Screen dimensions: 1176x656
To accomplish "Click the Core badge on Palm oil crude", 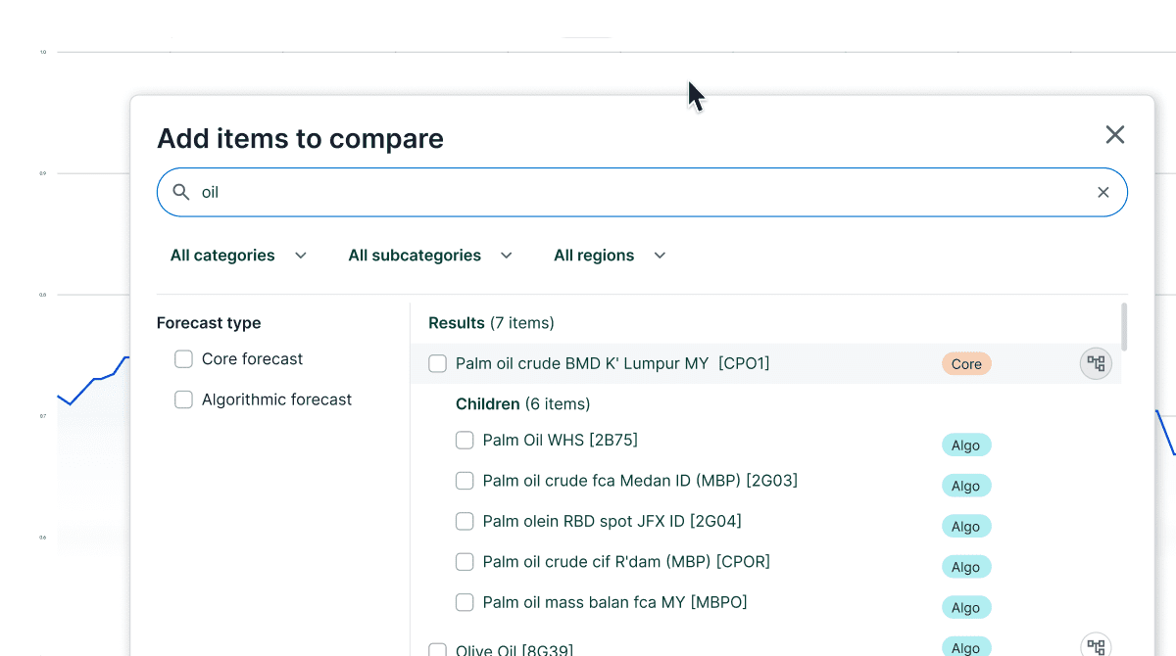I will tap(965, 364).
